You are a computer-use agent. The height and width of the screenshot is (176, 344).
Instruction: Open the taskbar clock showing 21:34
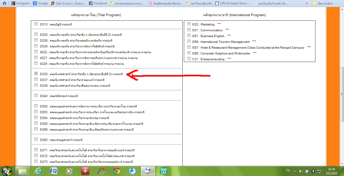(x=332, y=171)
